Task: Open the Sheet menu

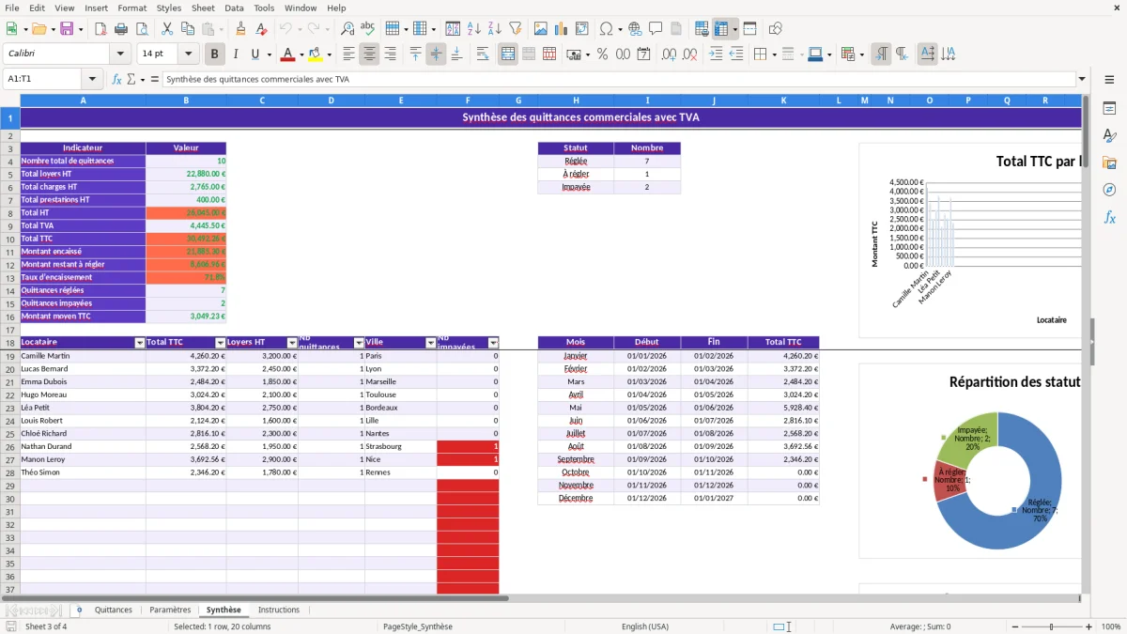Action: (x=203, y=8)
